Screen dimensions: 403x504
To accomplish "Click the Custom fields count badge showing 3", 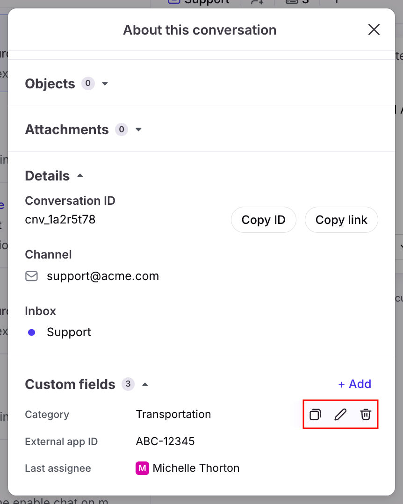I will coord(128,384).
